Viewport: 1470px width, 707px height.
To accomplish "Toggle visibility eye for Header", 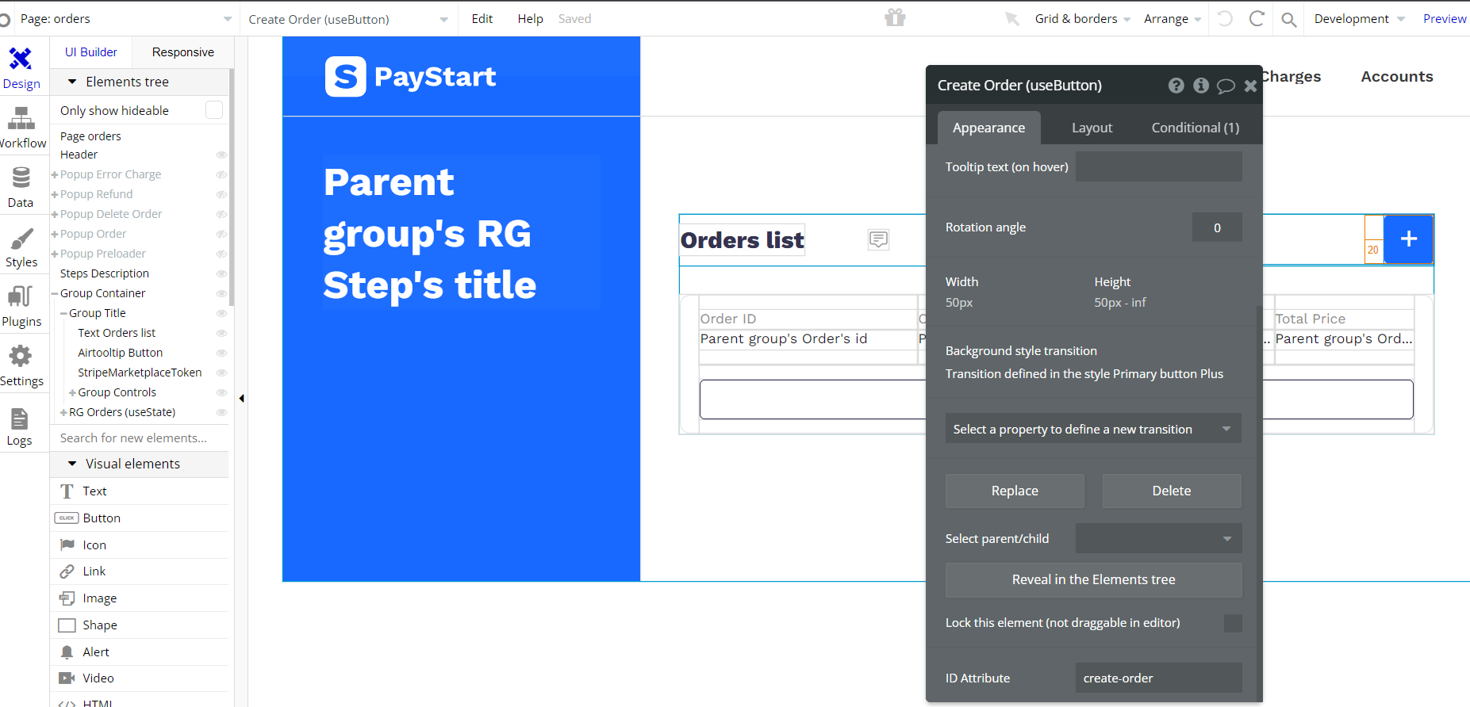I will 221,155.
